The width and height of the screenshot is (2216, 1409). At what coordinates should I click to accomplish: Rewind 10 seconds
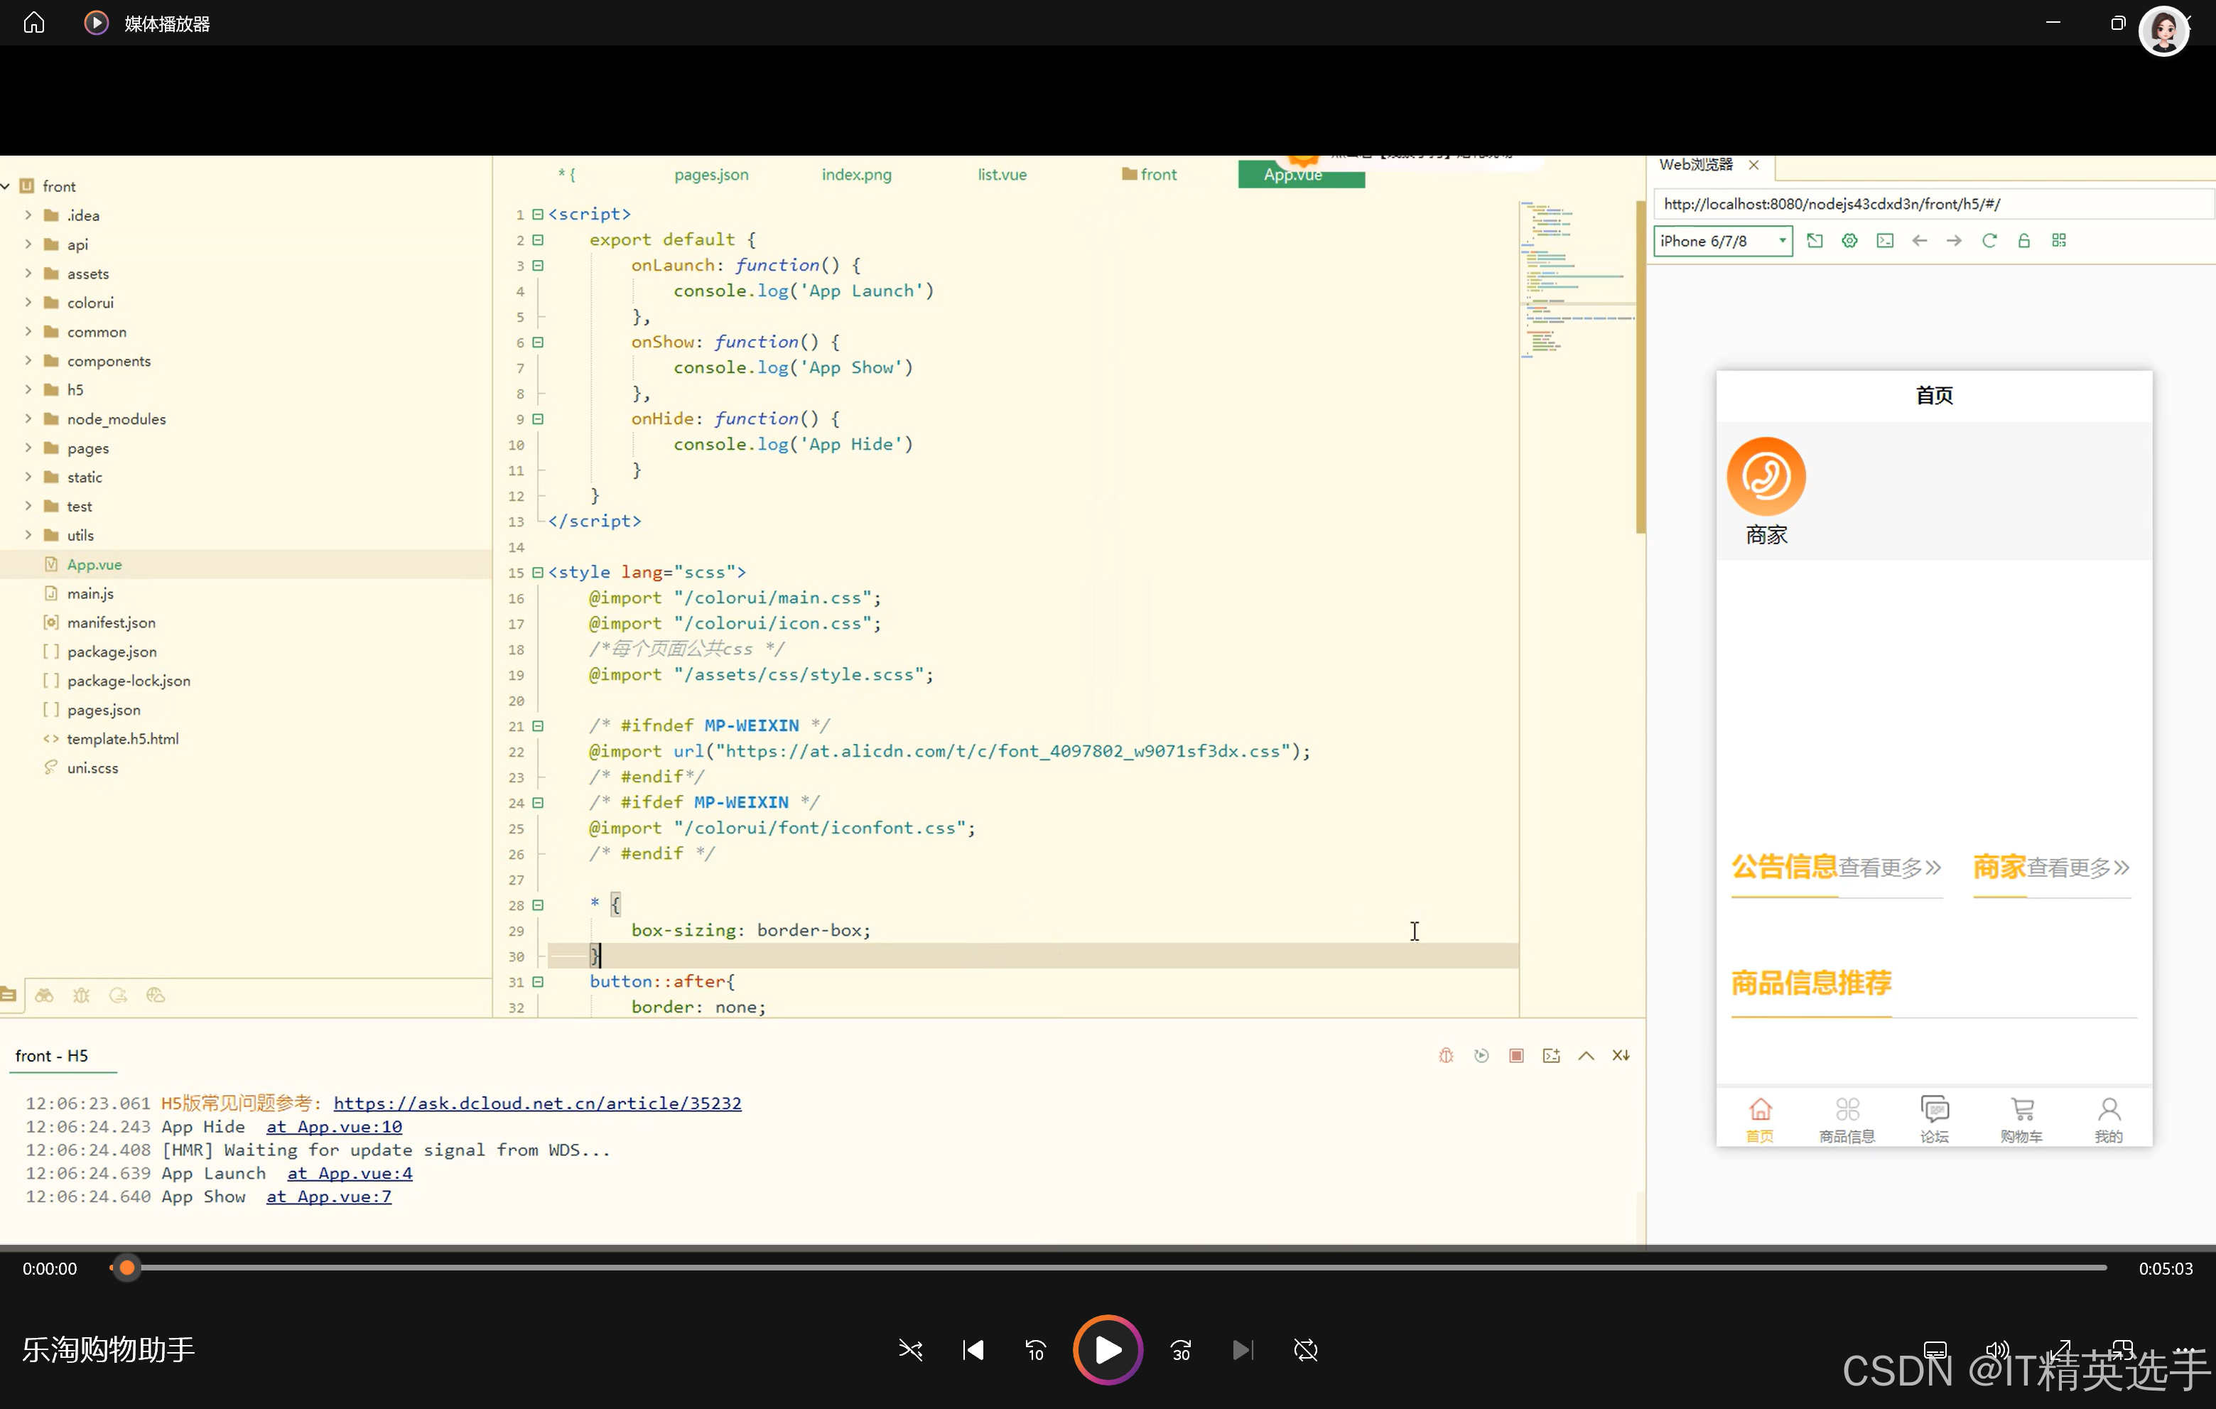click(x=1035, y=1350)
